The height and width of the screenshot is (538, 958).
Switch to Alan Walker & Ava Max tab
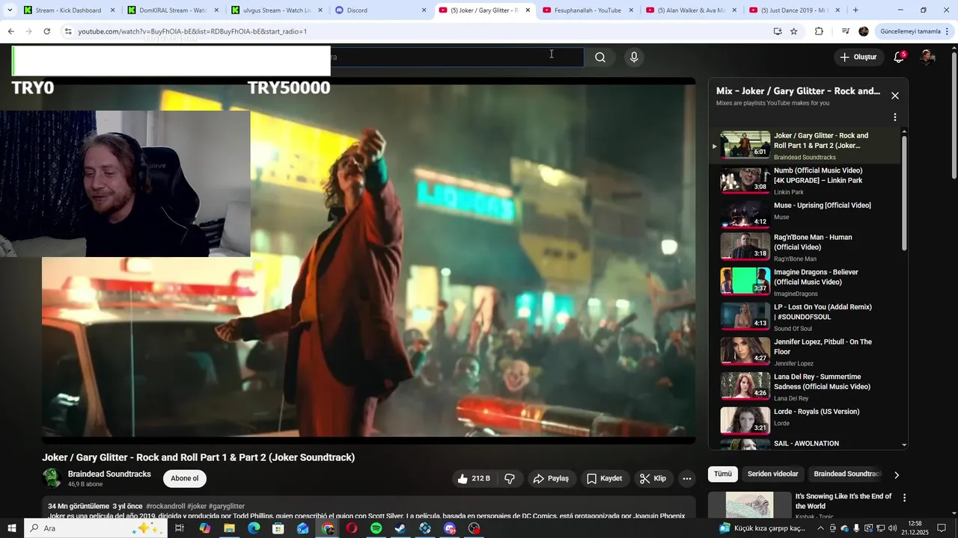pyautogui.click(x=692, y=10)
